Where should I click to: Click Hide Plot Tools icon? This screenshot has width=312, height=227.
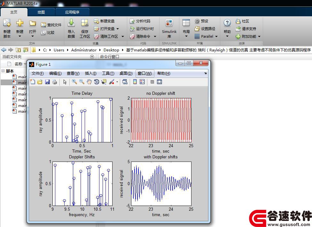152,82
